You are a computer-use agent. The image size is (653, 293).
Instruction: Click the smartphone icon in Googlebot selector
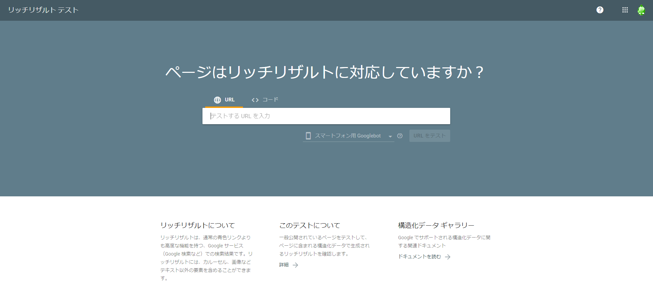(x=308, y=136)
